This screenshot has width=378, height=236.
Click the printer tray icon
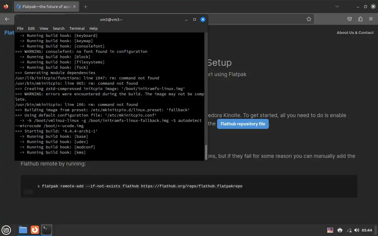pos(340,230)
